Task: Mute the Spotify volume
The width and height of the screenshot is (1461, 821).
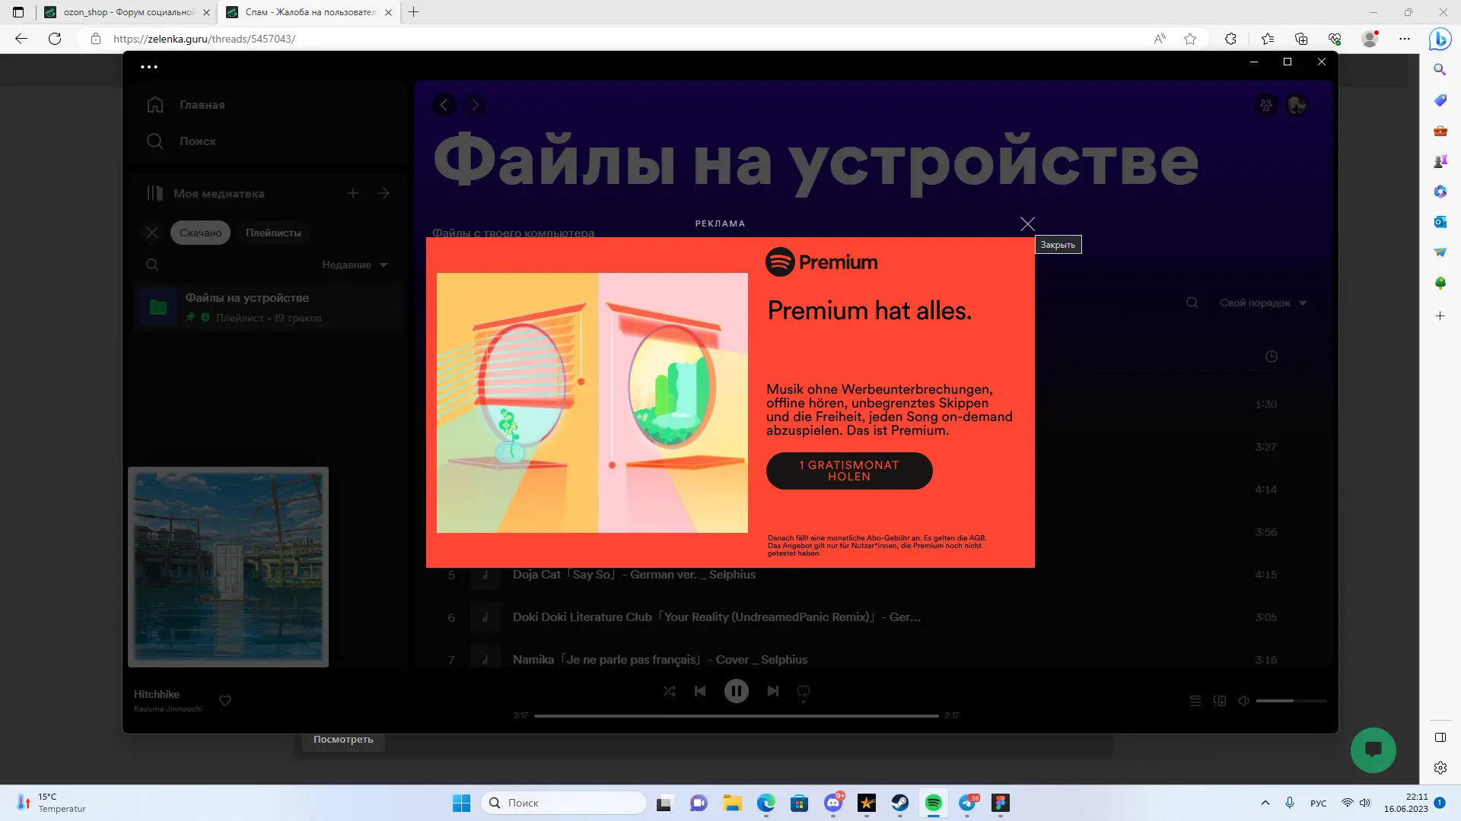Action: [x=1243, y=701]
